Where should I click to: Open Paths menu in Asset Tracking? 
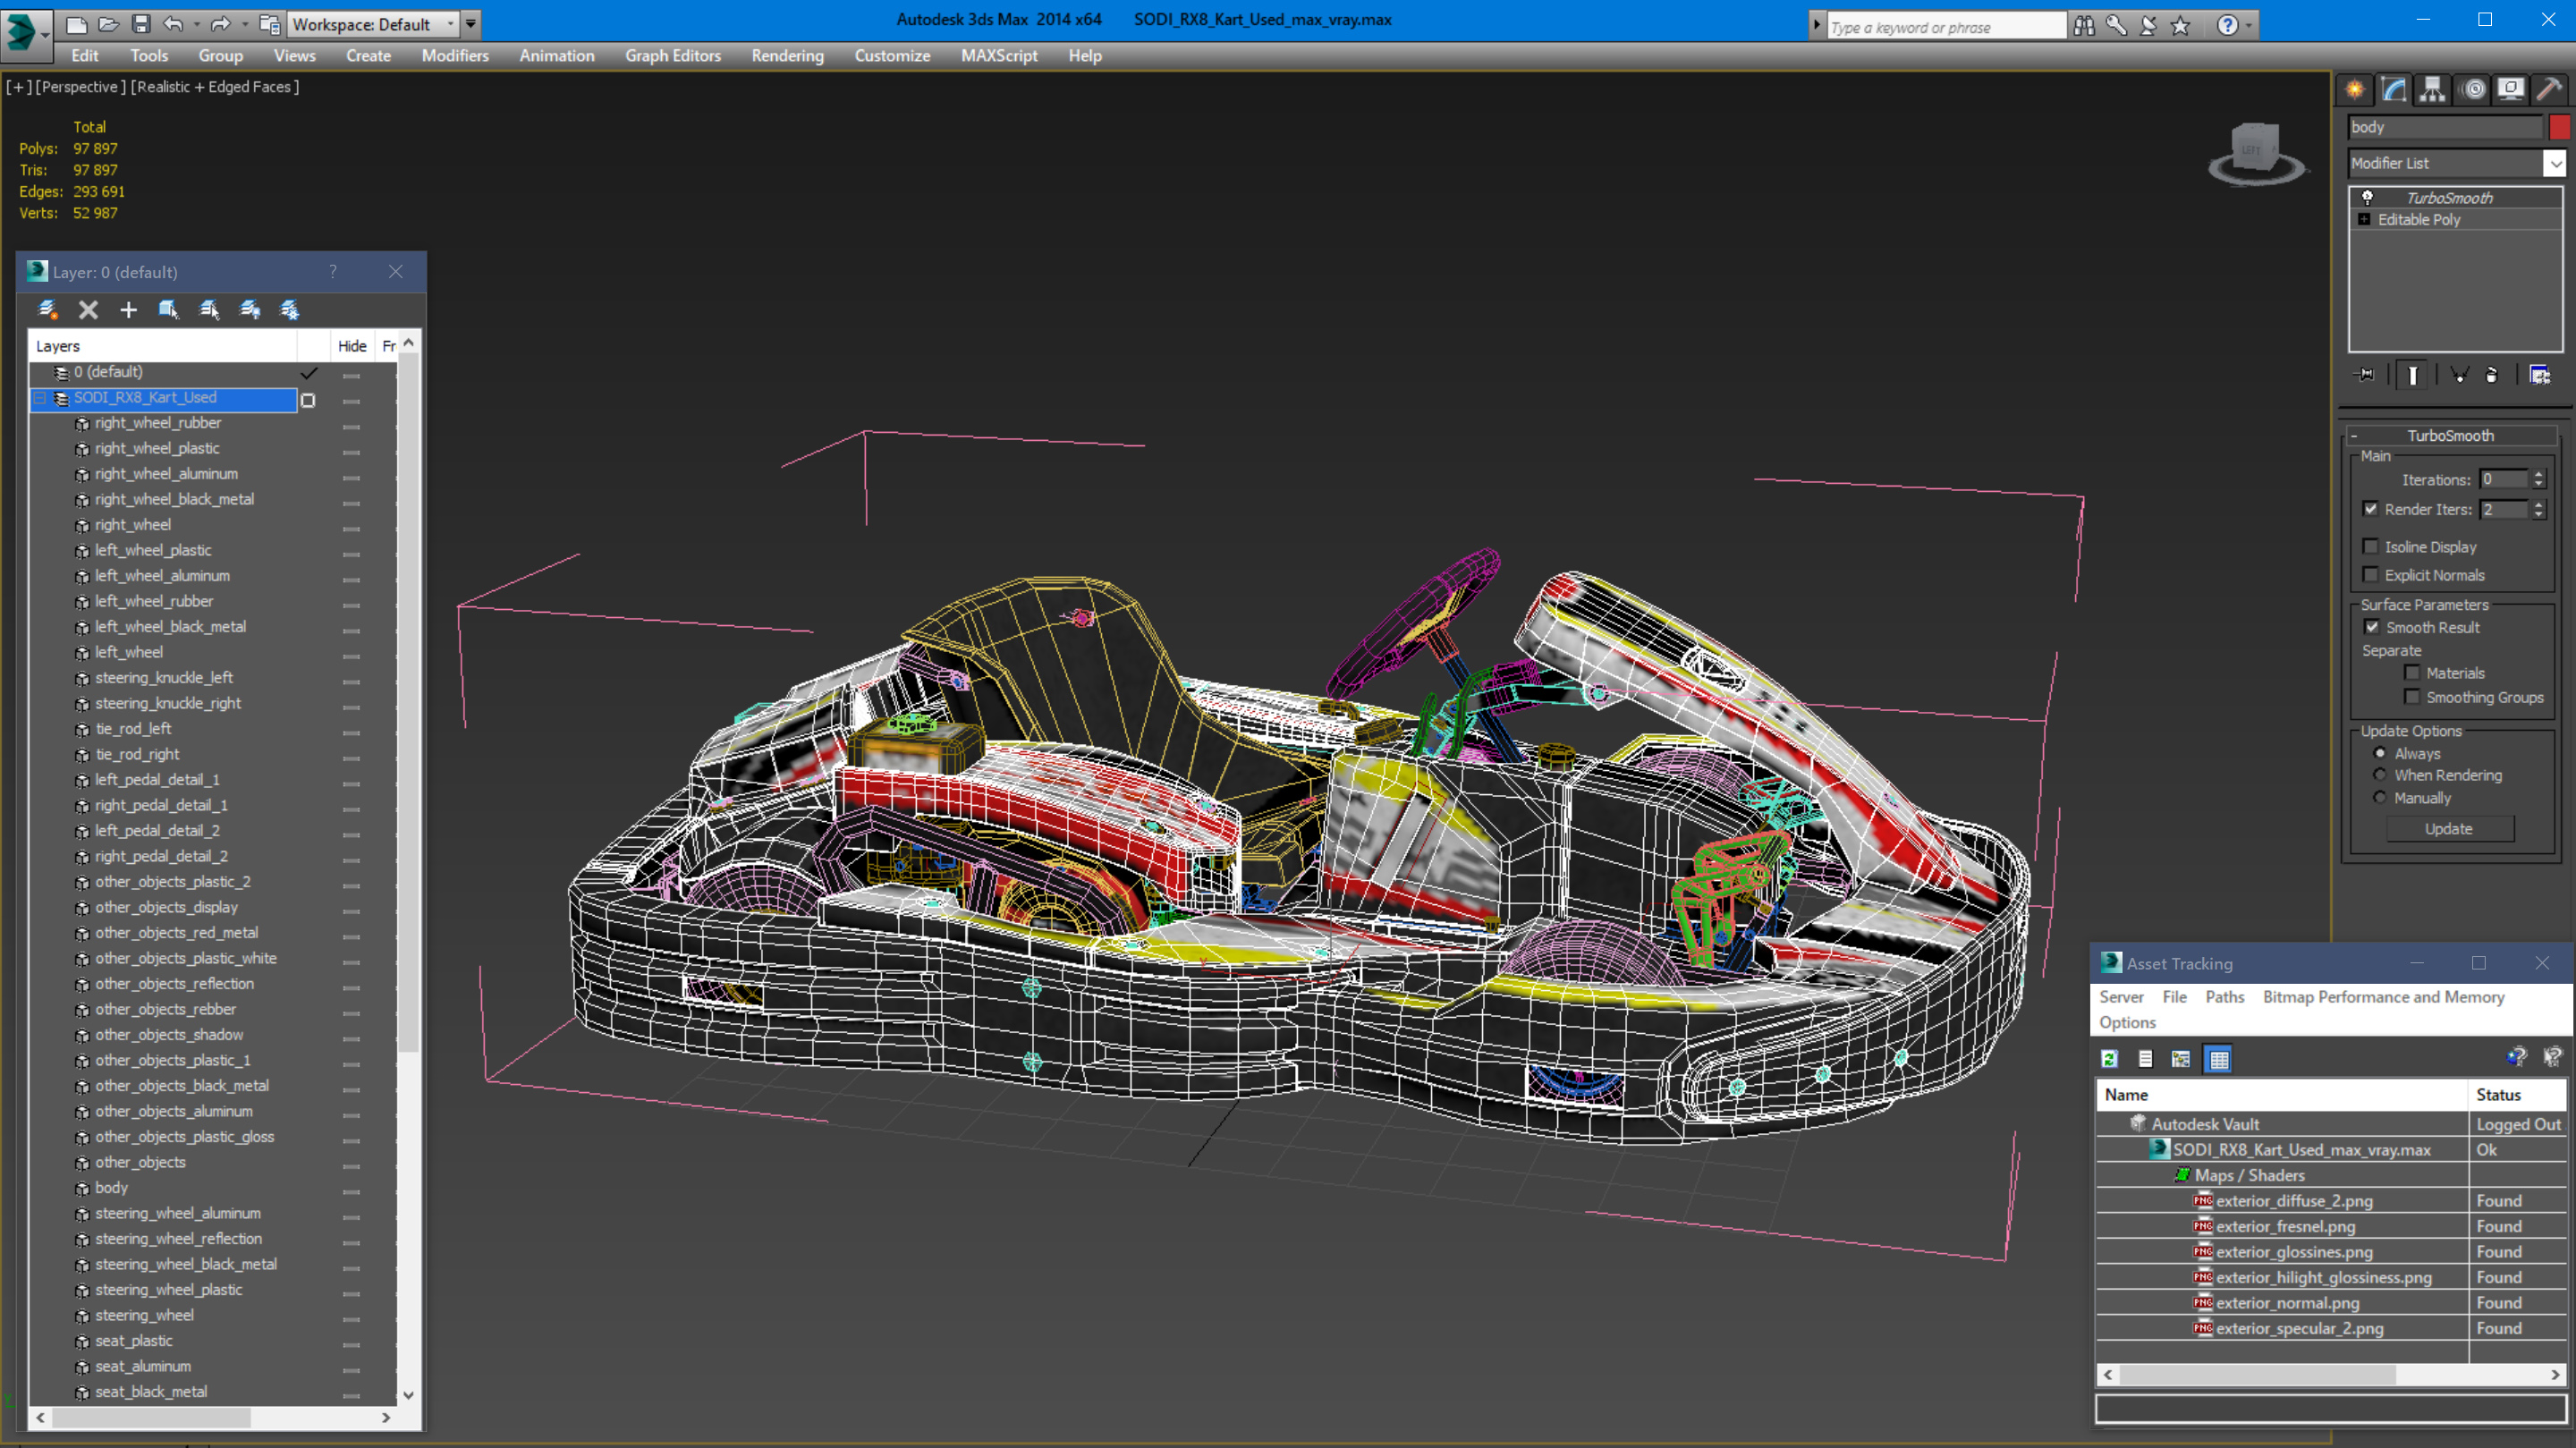click(x=2224, y=997)
